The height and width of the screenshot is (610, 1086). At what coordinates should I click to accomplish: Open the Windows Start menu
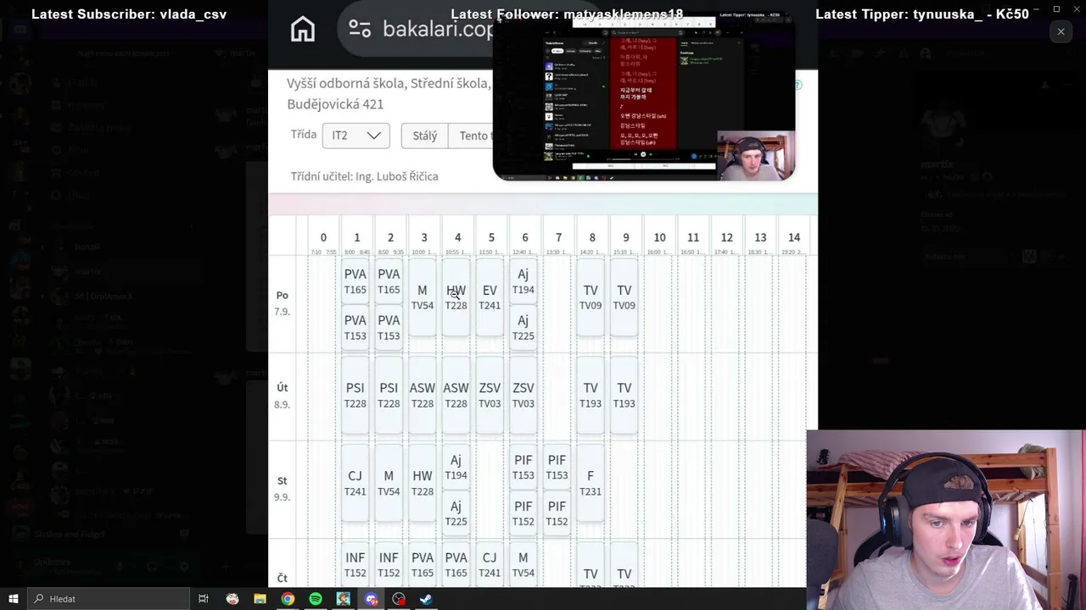[14, 599]
